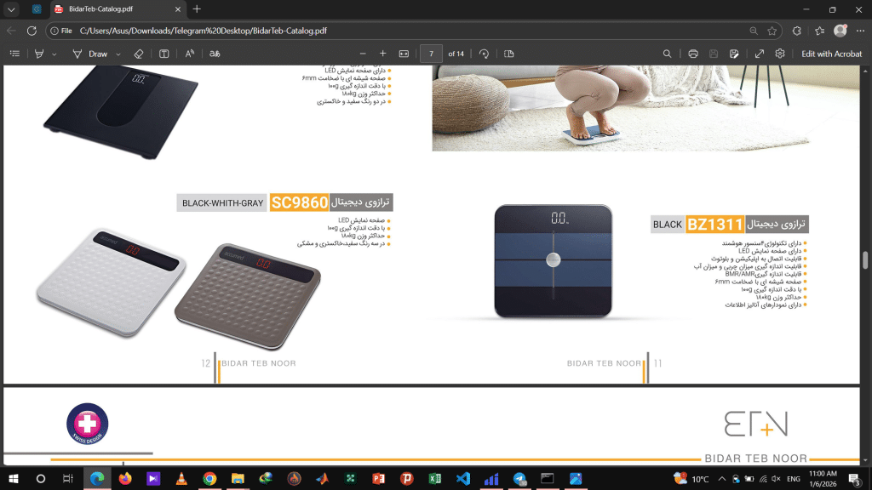Viewport: 872px width, 490px height.
Task: Click the Swiss Design round logo
Action: (x=88, y=424)
